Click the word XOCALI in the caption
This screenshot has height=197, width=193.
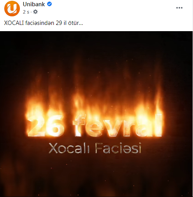click(x=14, y=23)
